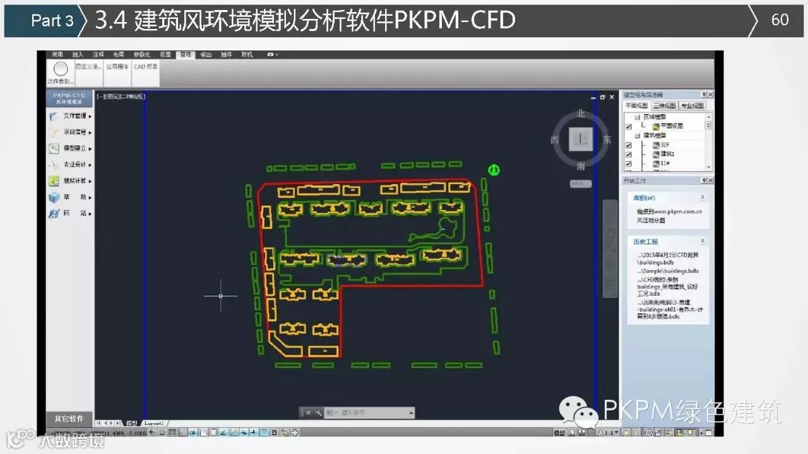The image size is (808, 454).
Task: Close the model view filter panel
Action: point(710,95)
